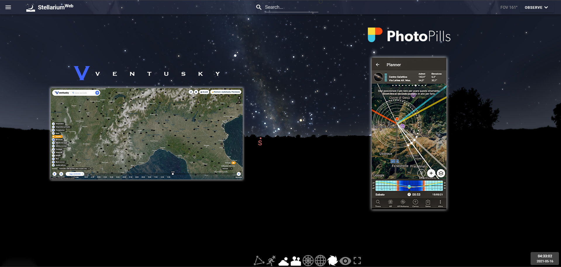Enter fullscreen mode in Stellarium
Viewport: 561px width, 267px height.
point(357,261)
